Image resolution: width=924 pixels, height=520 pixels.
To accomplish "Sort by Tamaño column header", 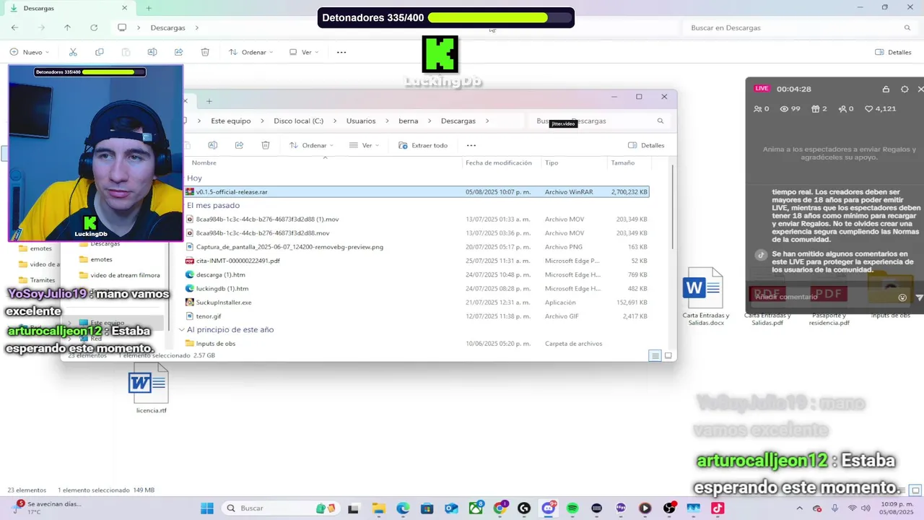I will (623, 163).
